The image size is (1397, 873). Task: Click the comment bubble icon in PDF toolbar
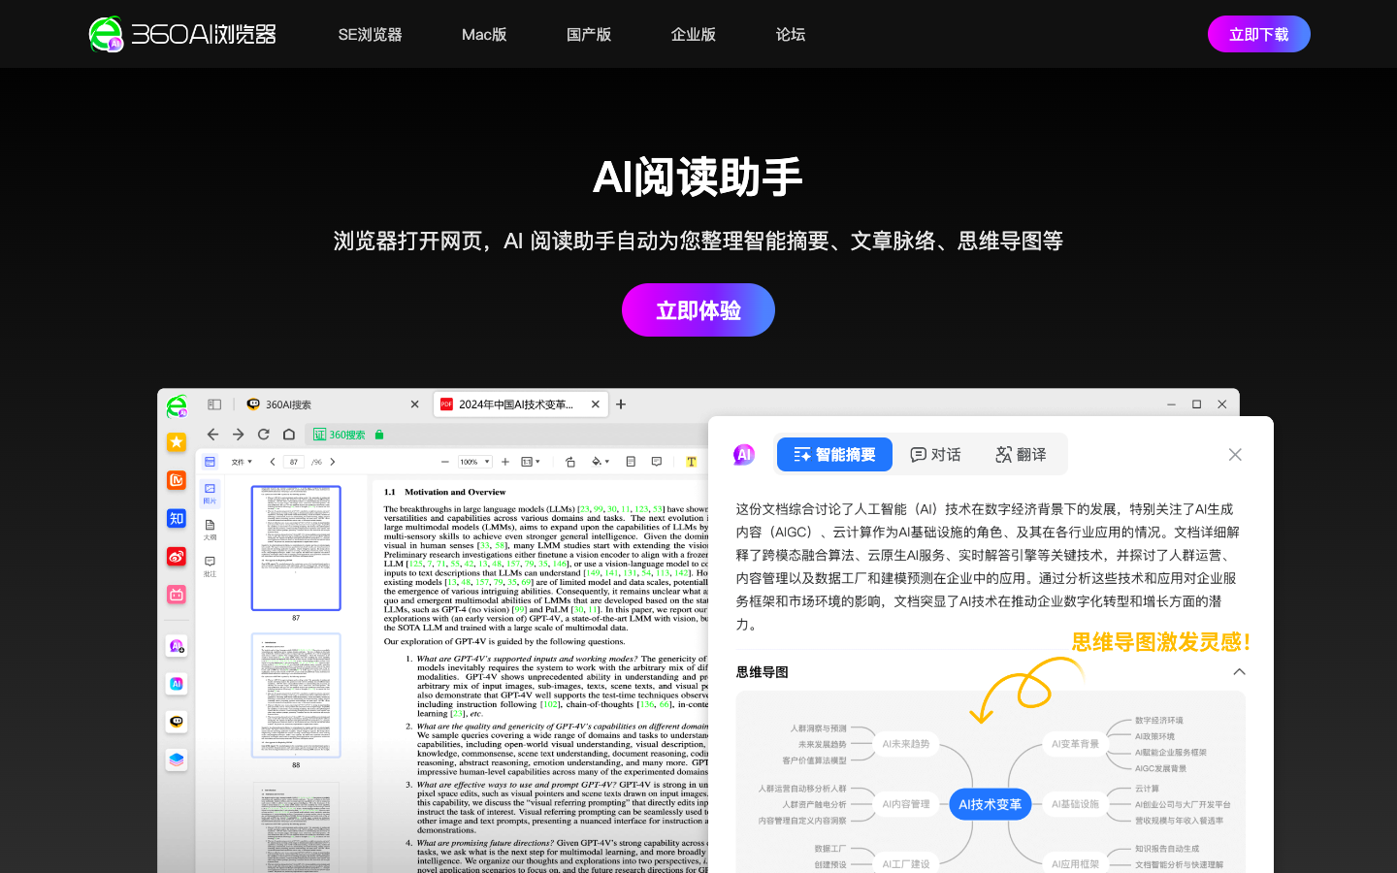tap(657, 462)
